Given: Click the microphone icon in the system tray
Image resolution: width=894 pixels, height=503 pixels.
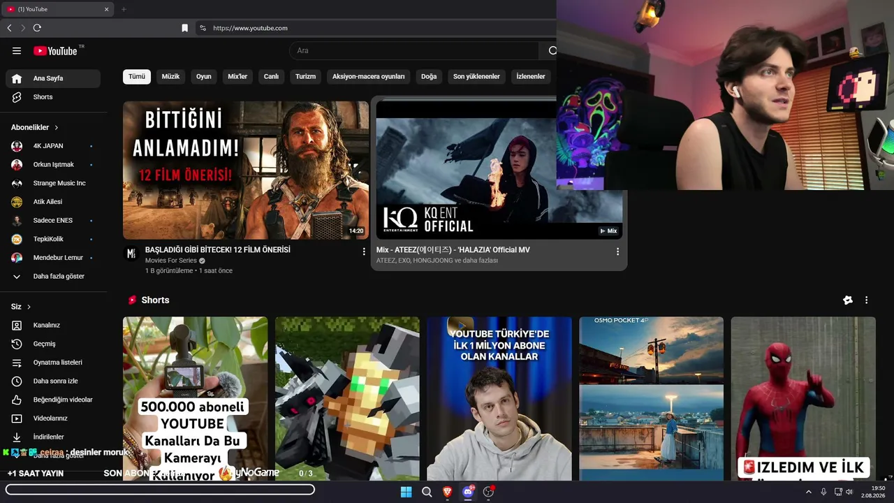Looking at the screenshot, I should click(823, 492).
